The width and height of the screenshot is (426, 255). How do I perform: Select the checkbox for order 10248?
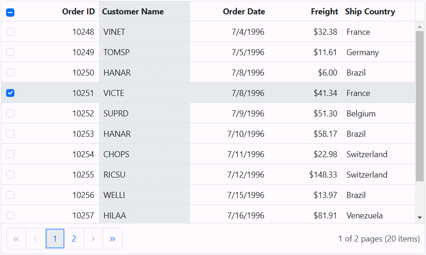click(10, 32)
